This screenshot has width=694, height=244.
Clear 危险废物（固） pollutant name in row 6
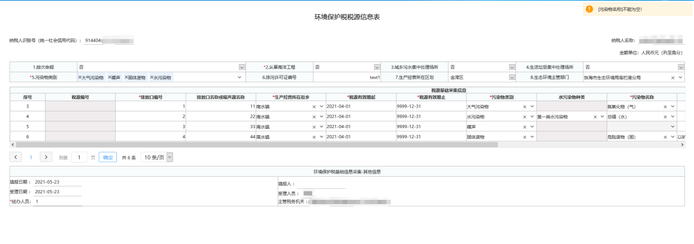point(665,137)
